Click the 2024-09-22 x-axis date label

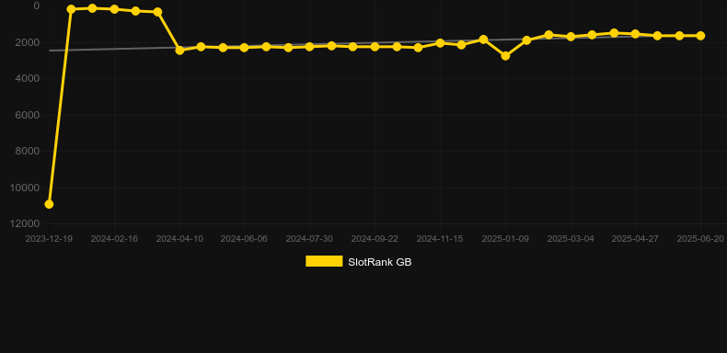click(x=375, y=239)
